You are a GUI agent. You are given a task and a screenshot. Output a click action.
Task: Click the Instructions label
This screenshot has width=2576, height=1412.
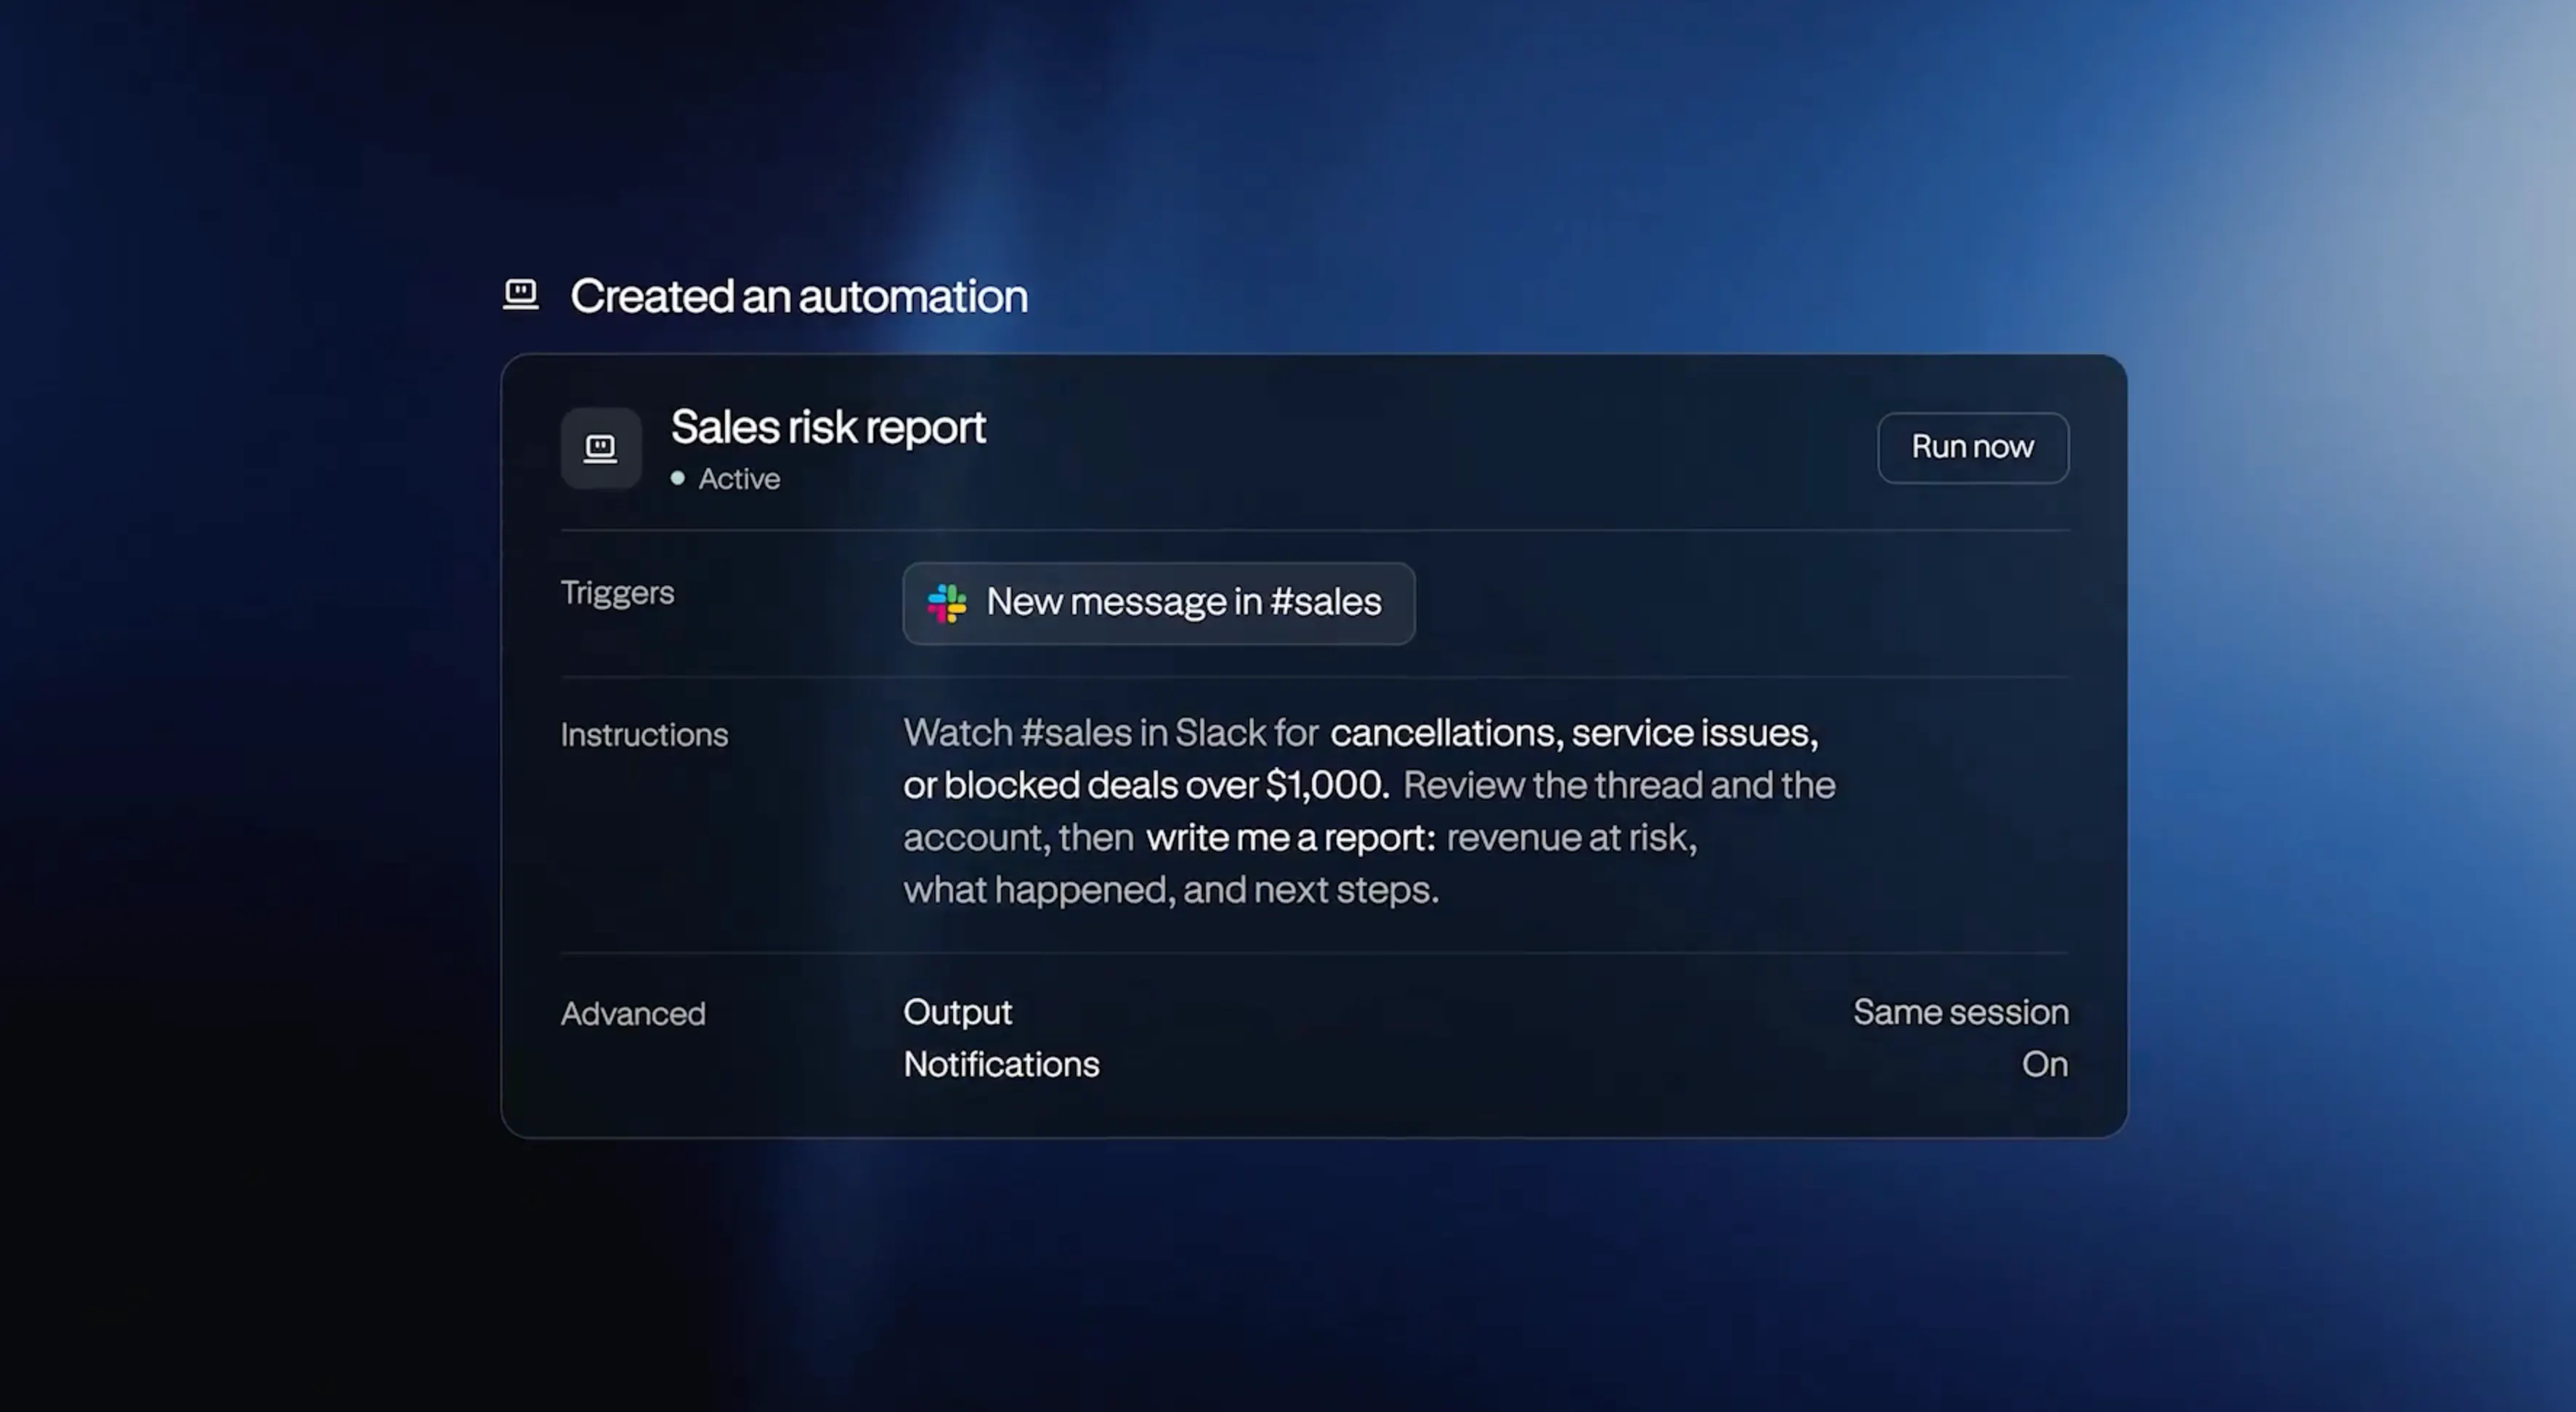(644, 735)
